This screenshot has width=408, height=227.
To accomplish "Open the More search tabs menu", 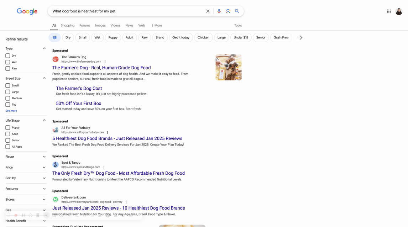I will (x=157, y=26).
